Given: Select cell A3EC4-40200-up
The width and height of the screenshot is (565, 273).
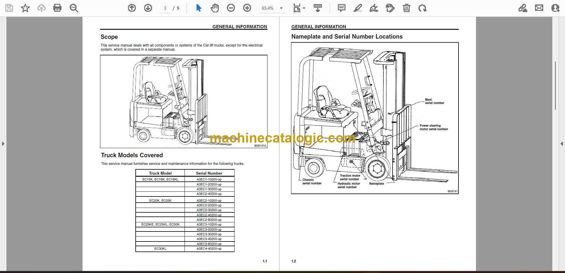Looking at the screenshot, I should 209,249.
